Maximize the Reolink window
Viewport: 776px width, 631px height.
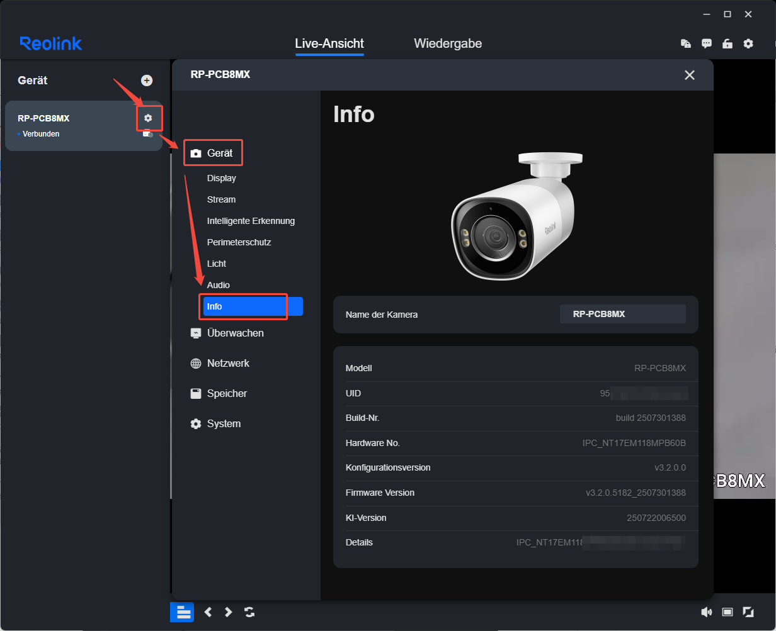coord(727,14)
